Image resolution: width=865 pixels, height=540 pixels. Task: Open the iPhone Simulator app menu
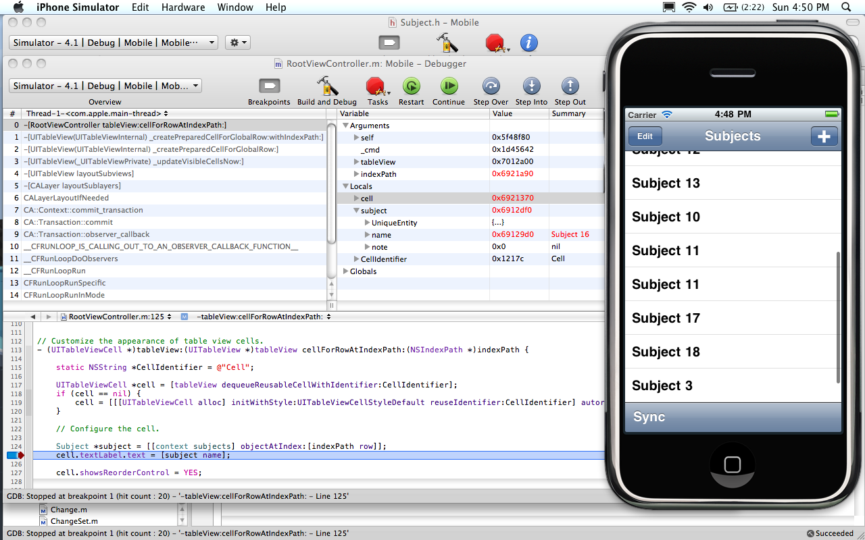coord(78,7)
